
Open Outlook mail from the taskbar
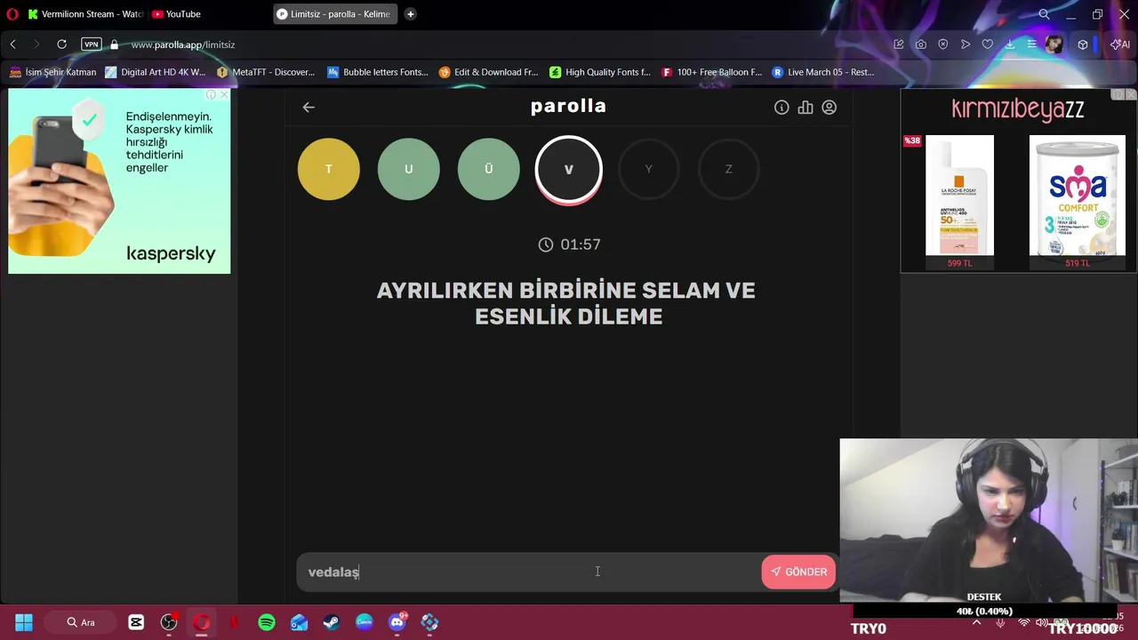pyautogui.click(x=300, y=622)
